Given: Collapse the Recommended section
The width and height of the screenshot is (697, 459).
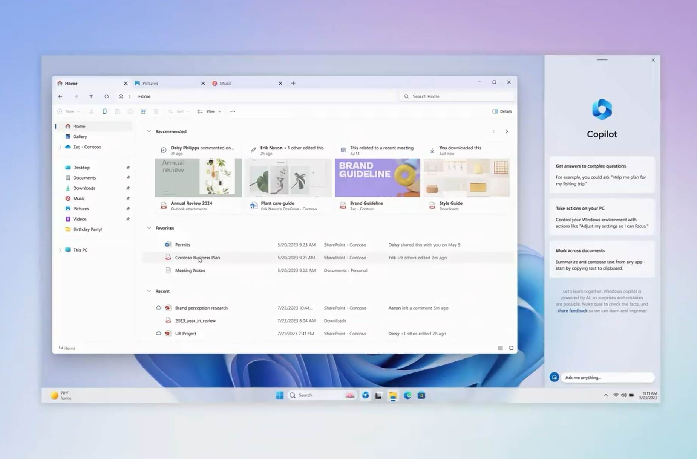Looking at the screenshot, I should point(149,131).
